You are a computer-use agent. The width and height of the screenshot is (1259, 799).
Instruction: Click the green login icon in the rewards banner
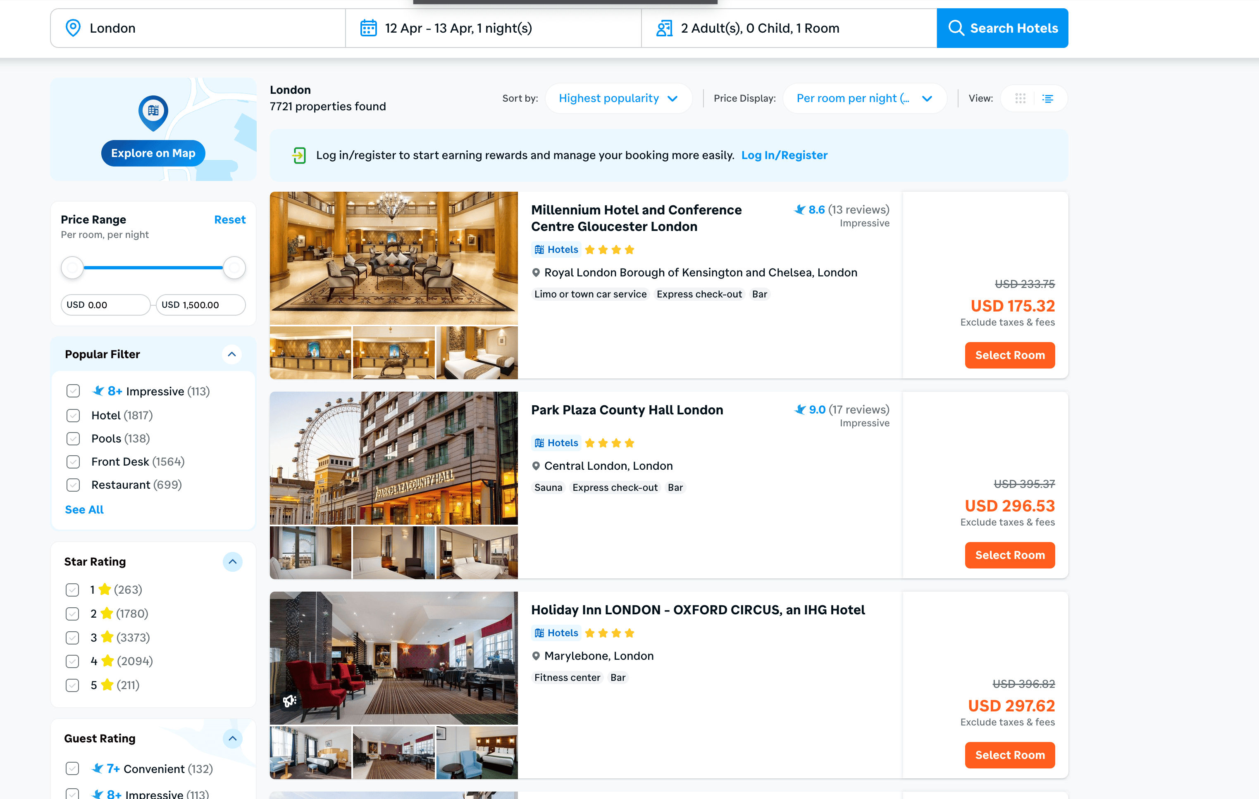pos(299,155)
